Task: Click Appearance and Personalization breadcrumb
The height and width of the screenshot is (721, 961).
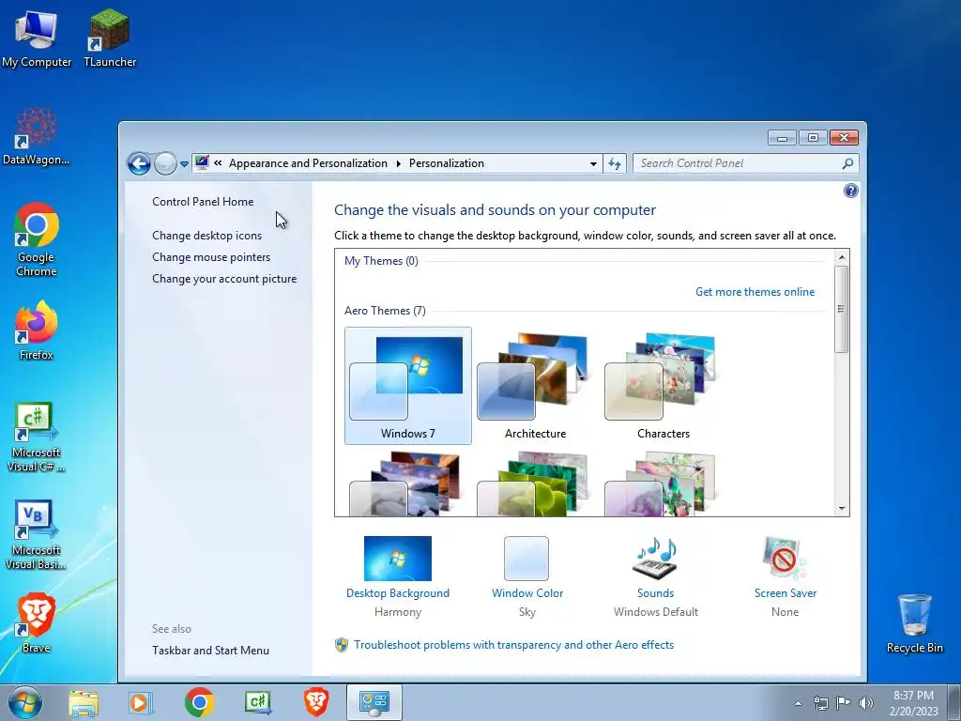Action: coord(308,163)
